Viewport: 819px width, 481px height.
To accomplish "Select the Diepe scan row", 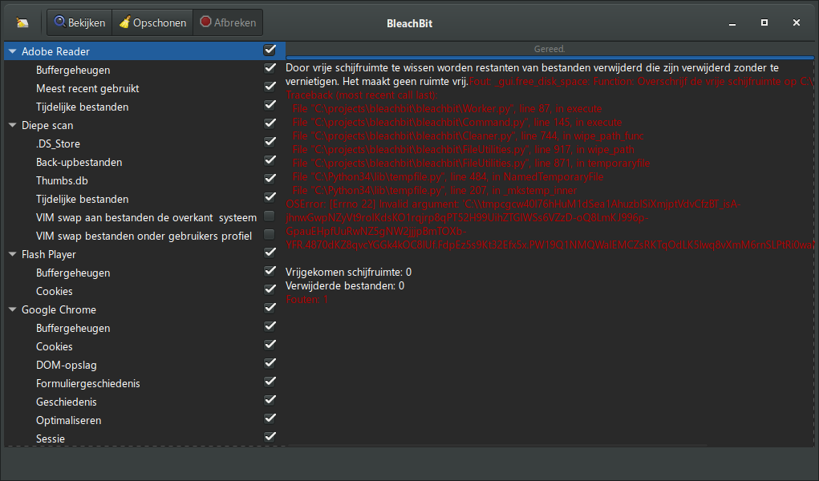I will (x=144, y=125).
